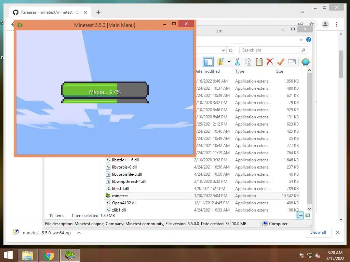The width and height of the screenshot is (350, 262).
Task: Click the 1,856 KB size cell
Action: (291, 81)
